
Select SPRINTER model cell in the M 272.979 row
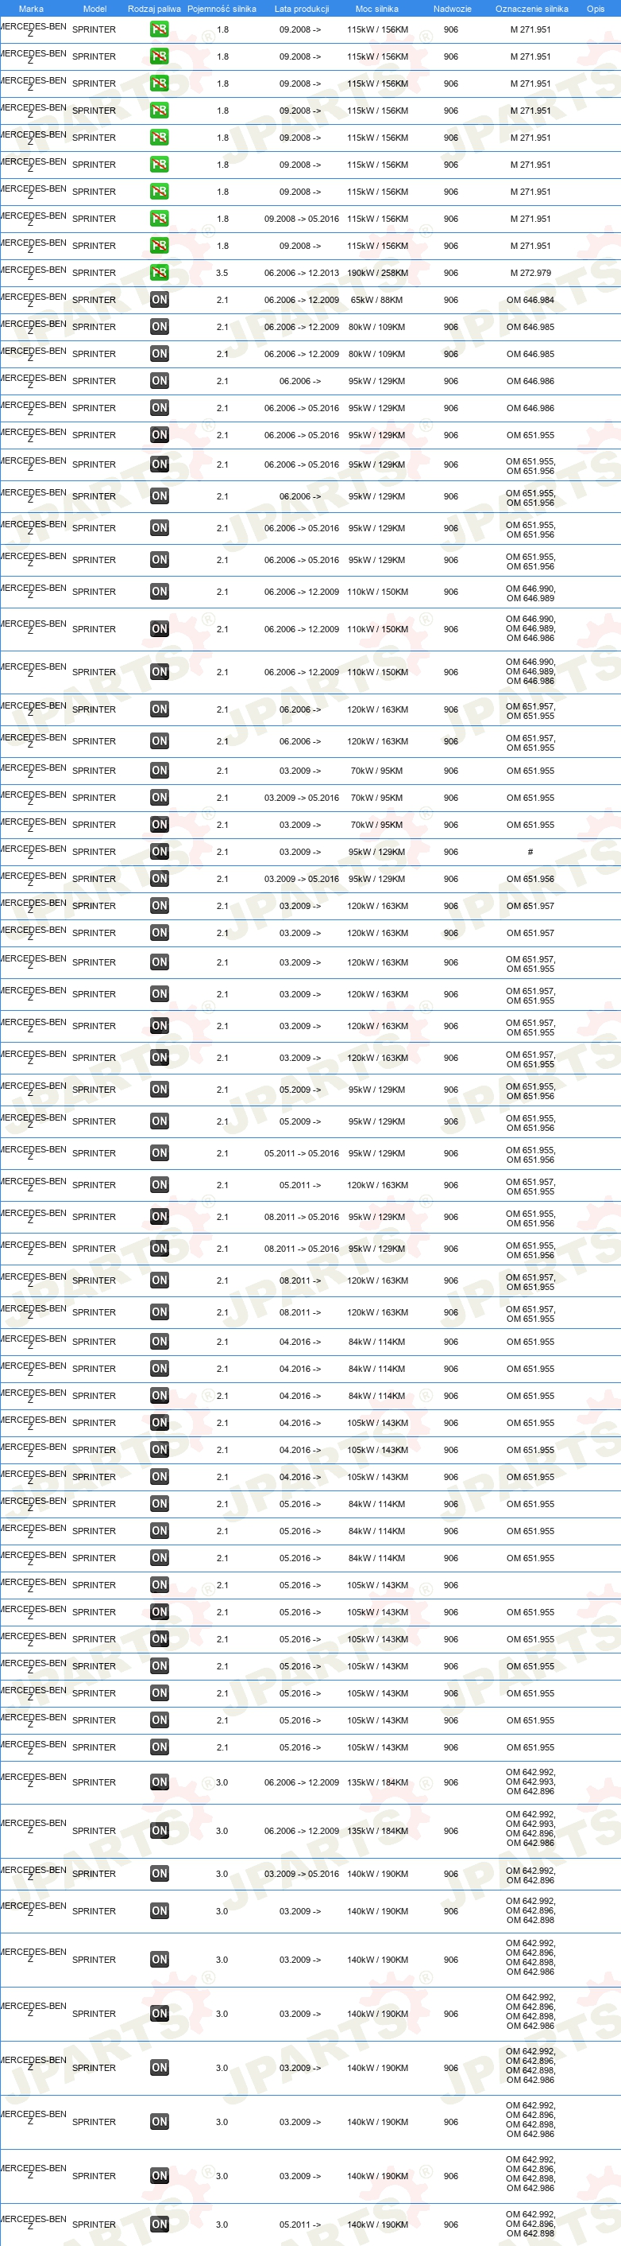pyautogui.click(x=94, y=273)
